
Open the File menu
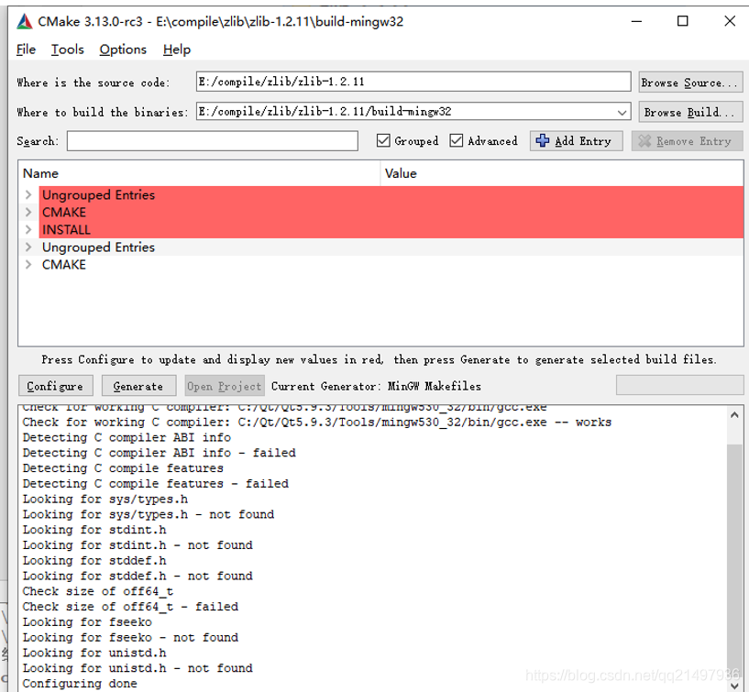point(26,49)
